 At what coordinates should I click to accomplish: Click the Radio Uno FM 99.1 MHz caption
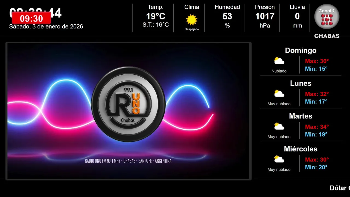click(x=128, y=161)
